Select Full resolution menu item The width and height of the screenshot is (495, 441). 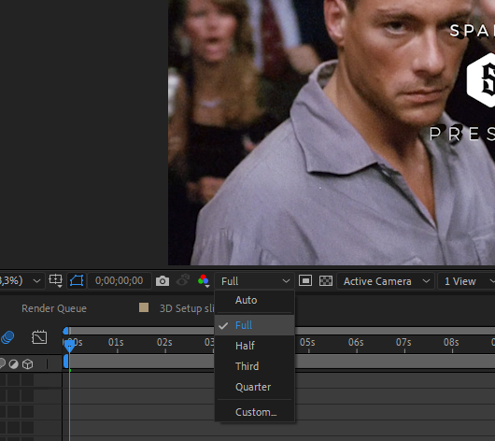254,325
